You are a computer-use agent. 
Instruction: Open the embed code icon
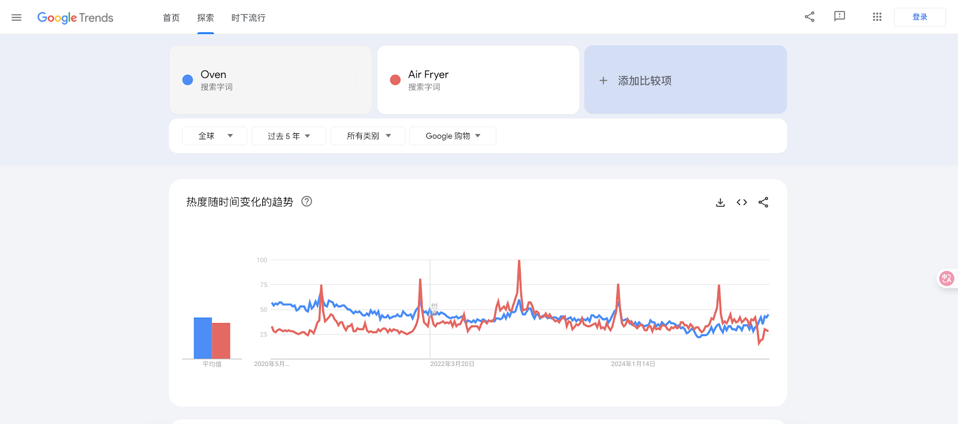(x=742, y=202)
